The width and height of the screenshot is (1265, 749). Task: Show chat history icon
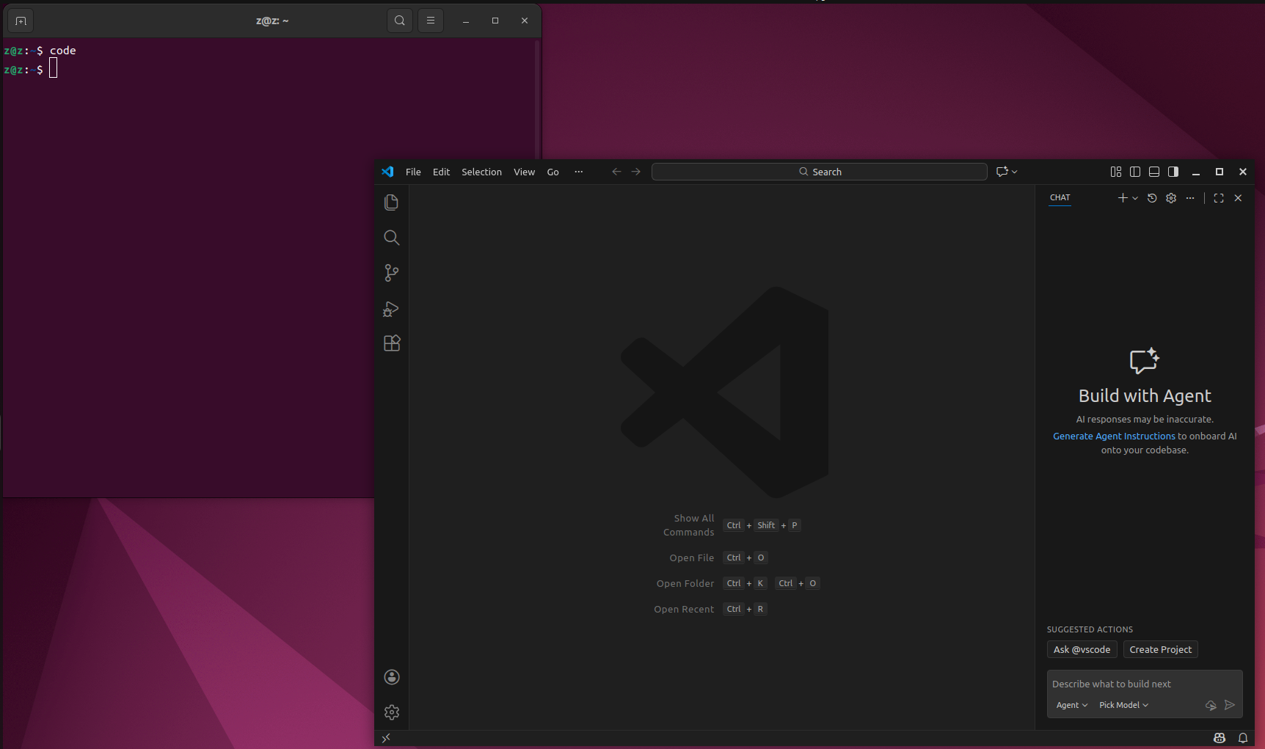tap(1152, 198)
